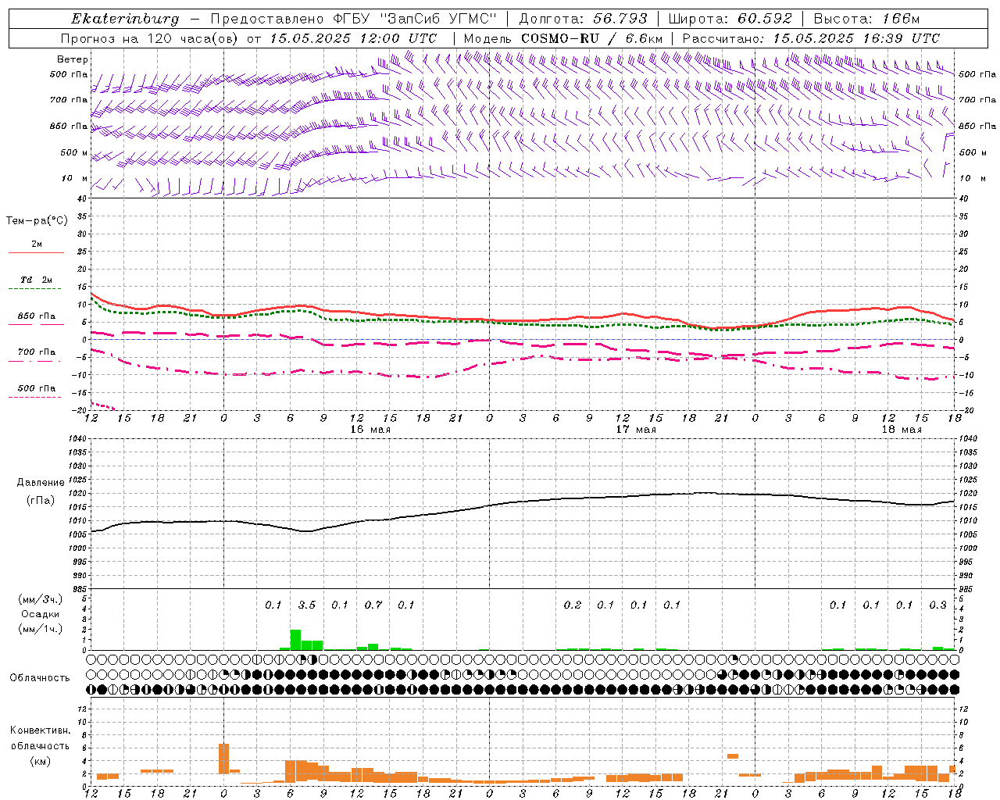
Task: Click the '10 м' wind level label on left
Action: pyautogui.click(x=74, y=178)
